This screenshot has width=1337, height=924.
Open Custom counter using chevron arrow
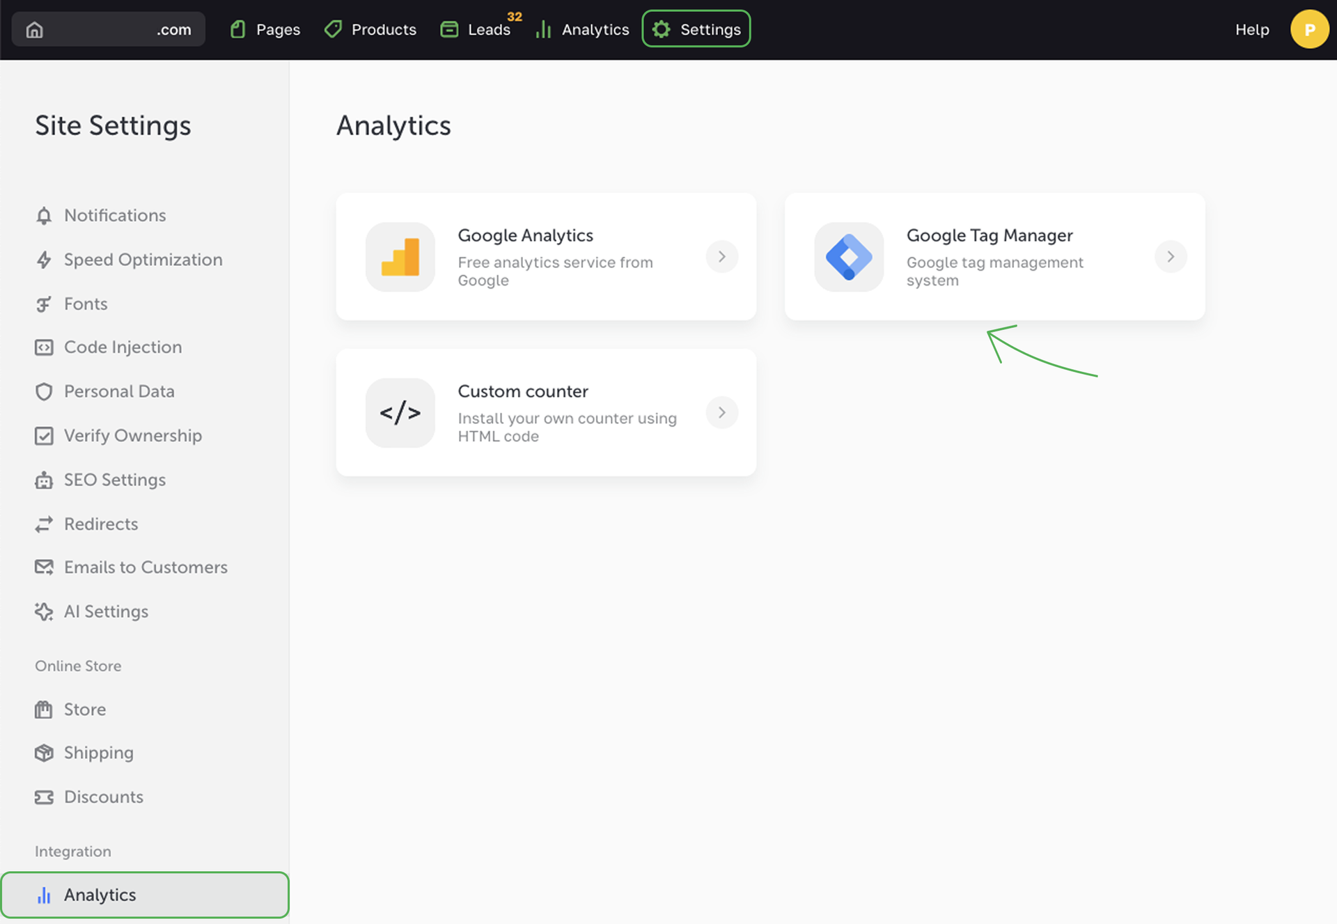pos(722,413)
